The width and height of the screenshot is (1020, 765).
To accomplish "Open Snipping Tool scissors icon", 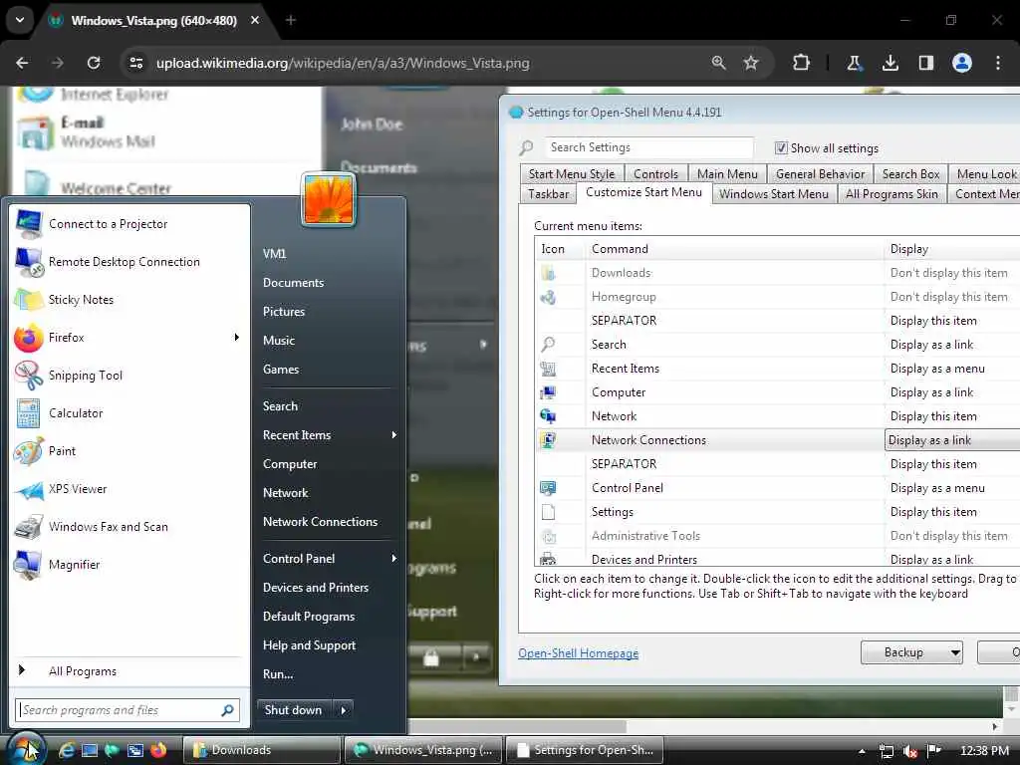I will click(x=29, y=376).
